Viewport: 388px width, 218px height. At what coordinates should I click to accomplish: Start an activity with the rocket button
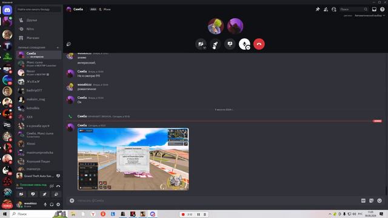click(x=215, y=44)
